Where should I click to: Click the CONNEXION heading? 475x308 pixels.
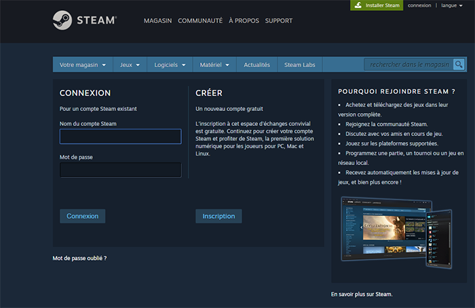click(x=85, y=93)
